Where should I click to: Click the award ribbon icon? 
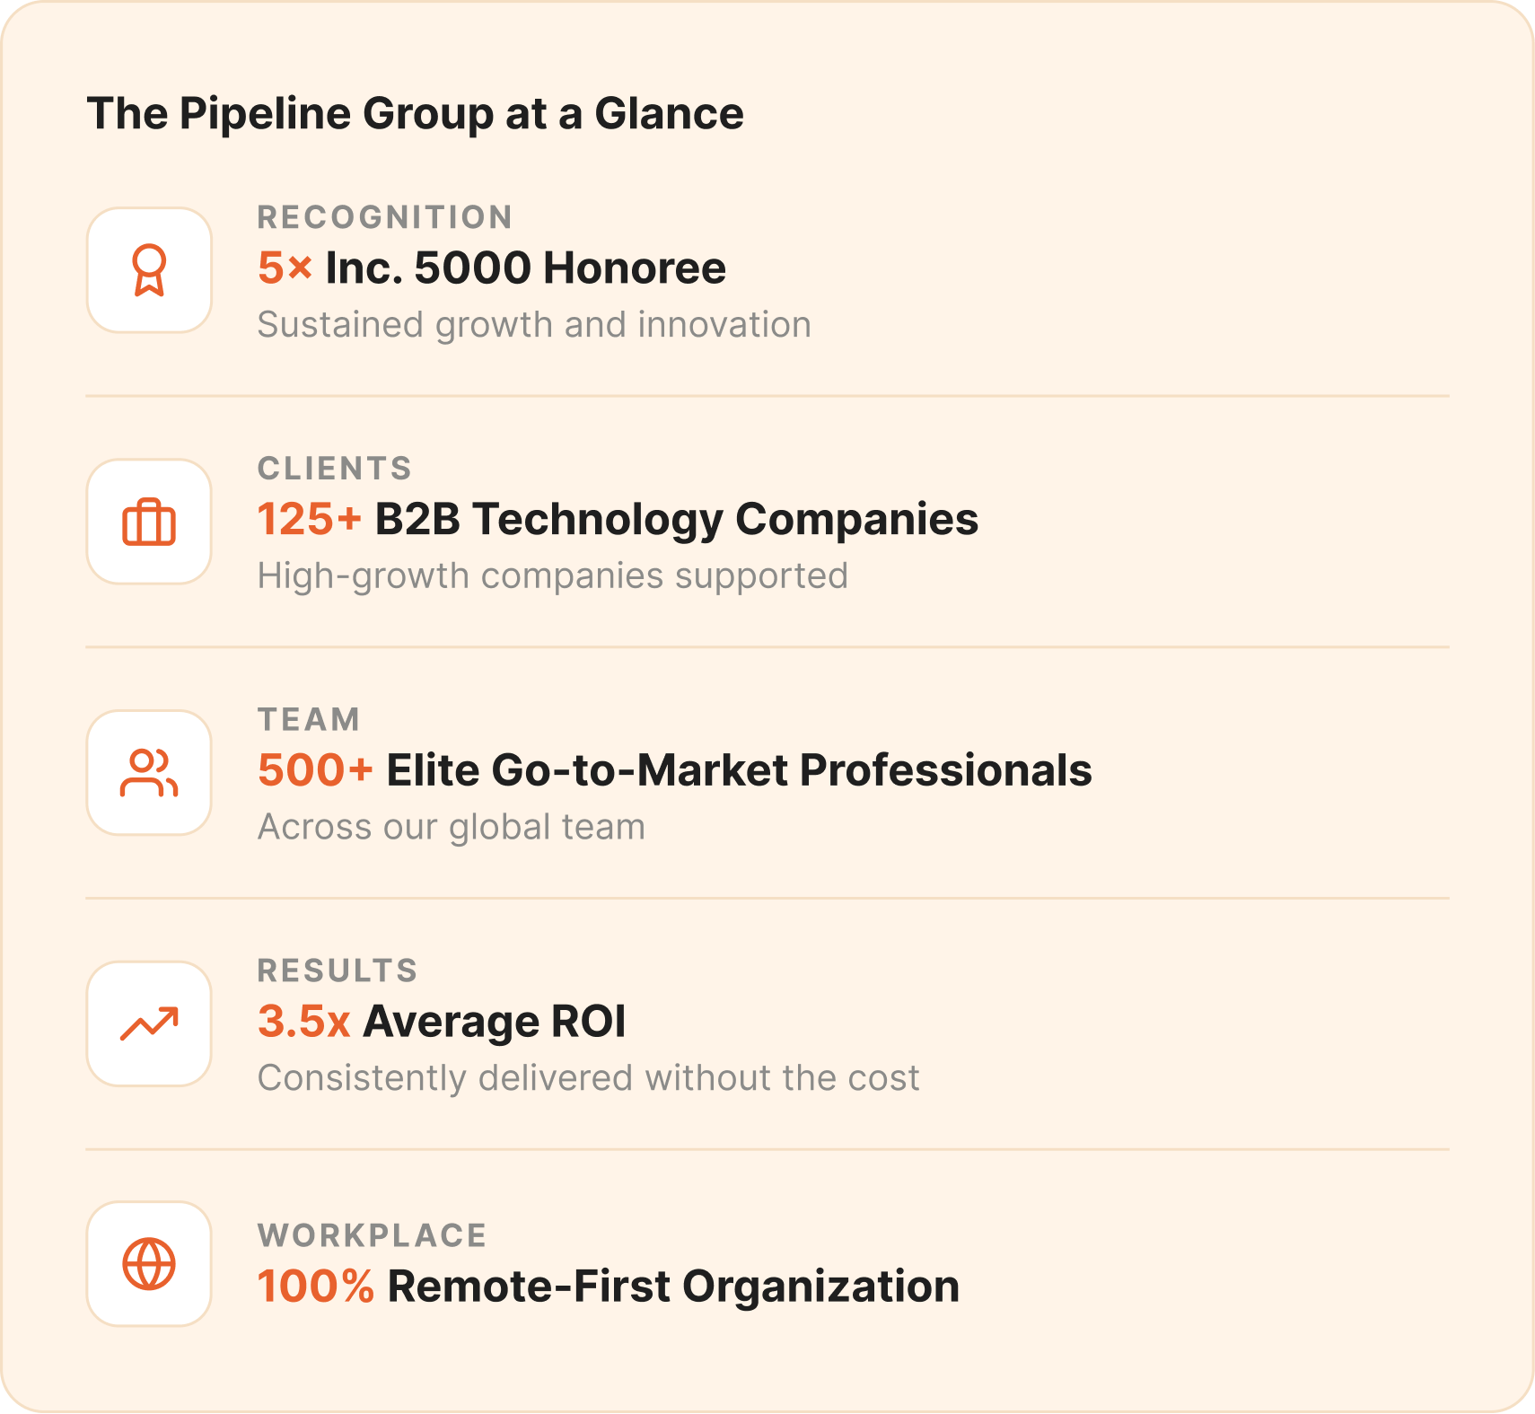(x=149, y=270)
